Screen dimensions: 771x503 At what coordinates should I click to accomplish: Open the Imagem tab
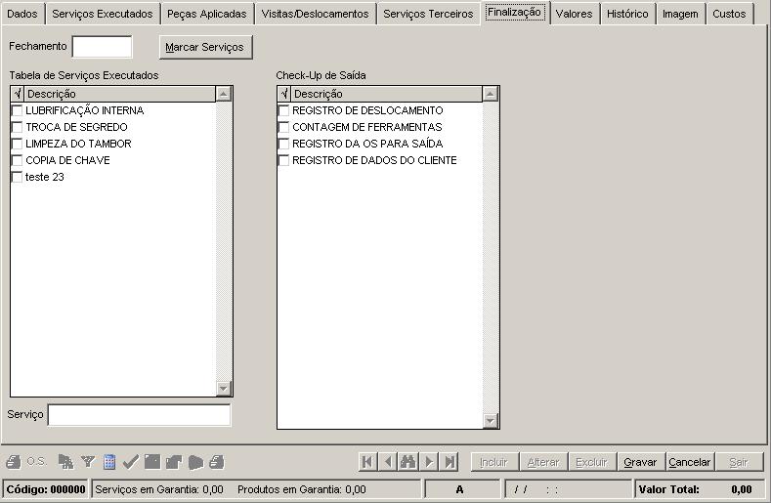coord(680,14)
